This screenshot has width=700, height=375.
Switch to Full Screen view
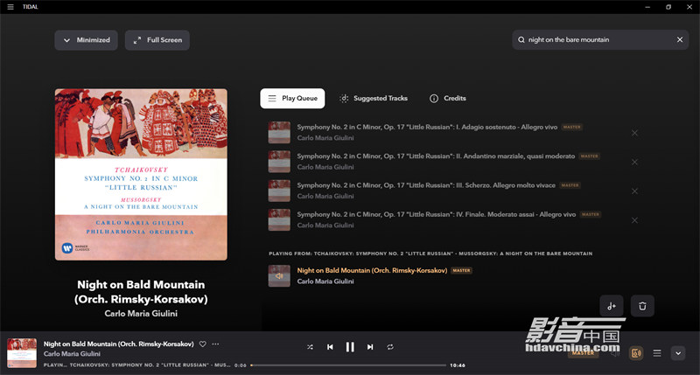tap(157, 40)
